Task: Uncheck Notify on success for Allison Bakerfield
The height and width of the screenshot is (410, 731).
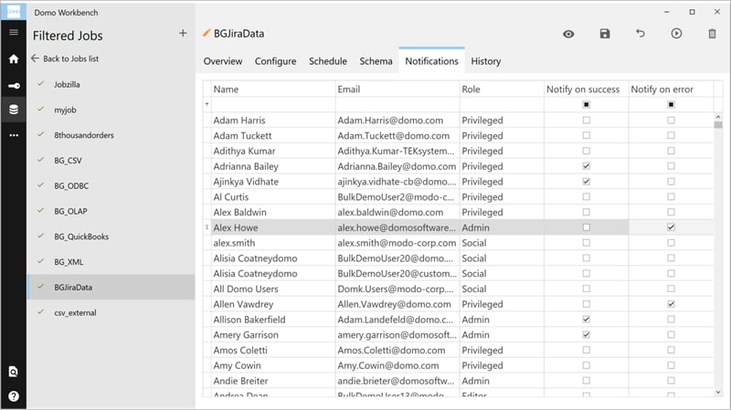Action: click(x=586, y=320)
